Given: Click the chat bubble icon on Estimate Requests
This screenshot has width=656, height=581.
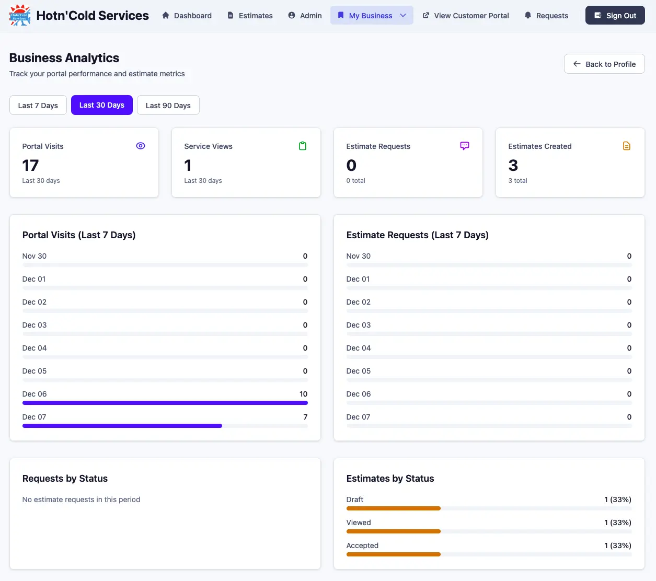Looking at the screenshot, I should point(465,146).
